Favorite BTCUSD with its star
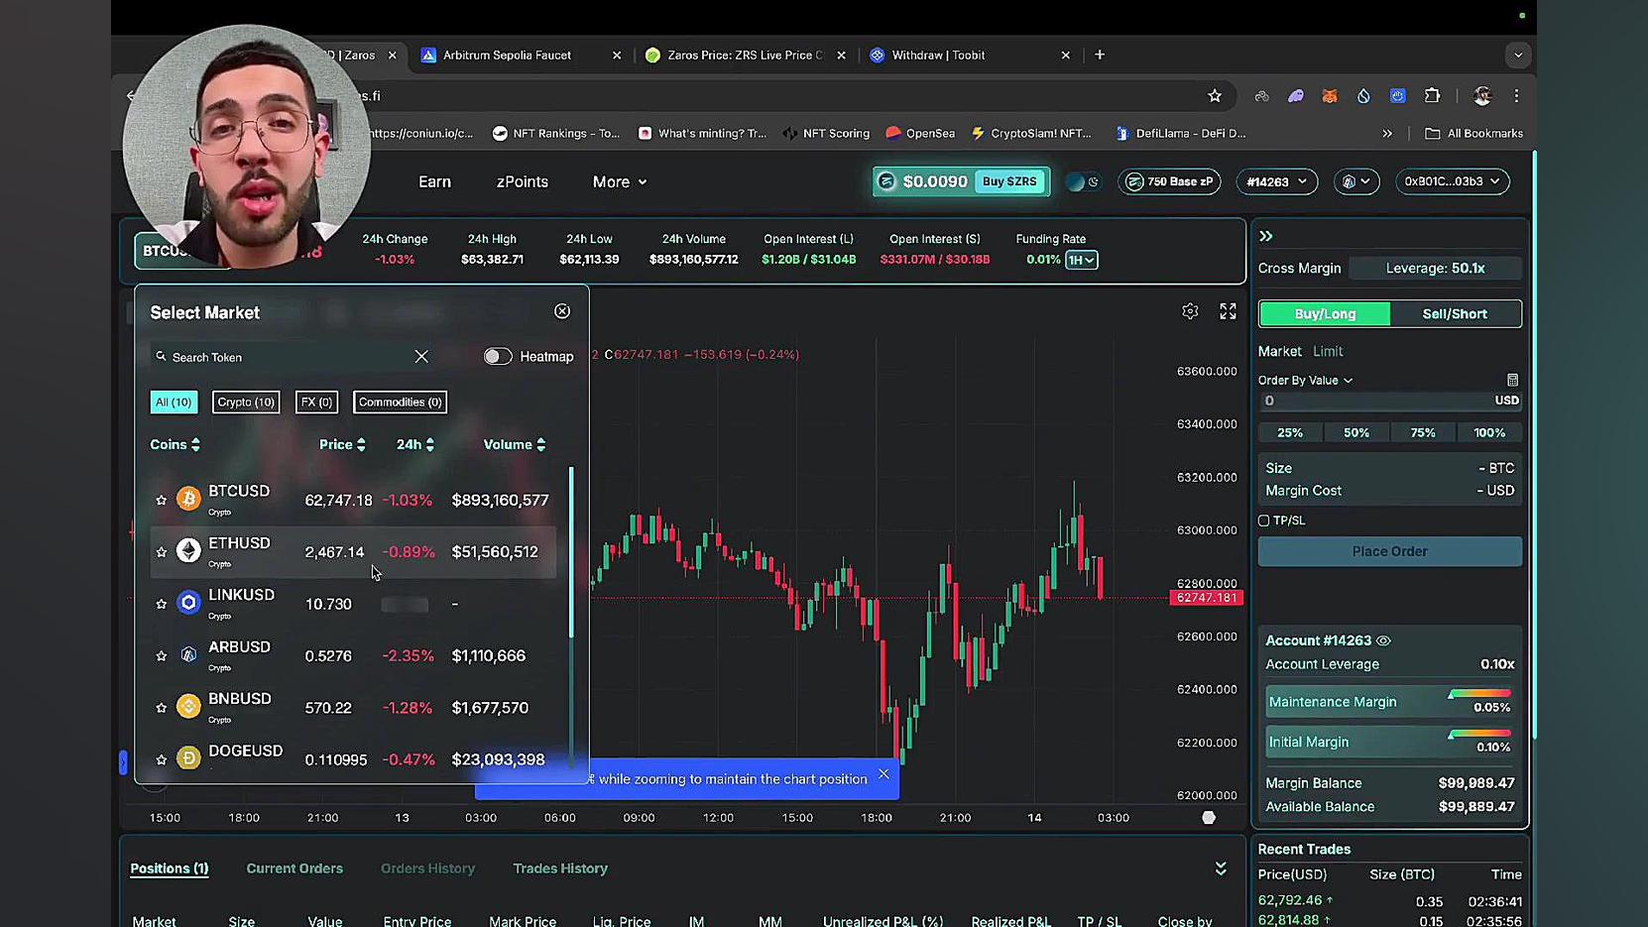This screenshot has height=927, width=1648. click(x=162, y=501)
